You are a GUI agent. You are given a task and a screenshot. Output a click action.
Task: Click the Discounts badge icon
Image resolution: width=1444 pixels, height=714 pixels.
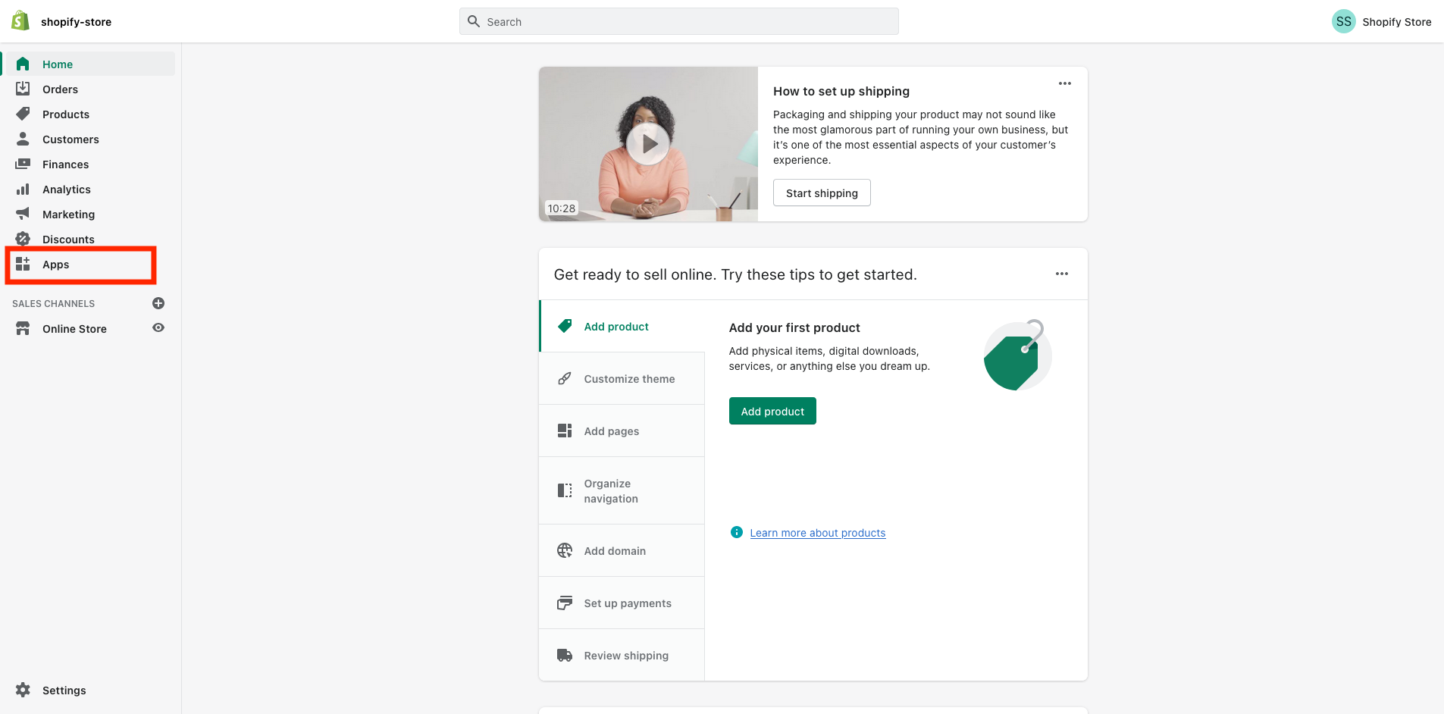(x=23, y=239)
